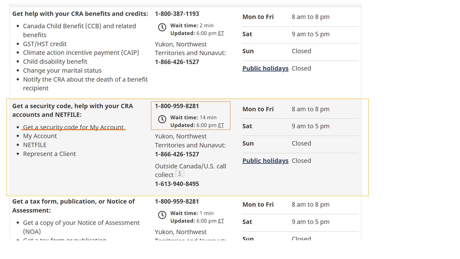The image size is (460, 259).
Task: Open Public holidays link in security code section
Action: [x=265, y=161]
